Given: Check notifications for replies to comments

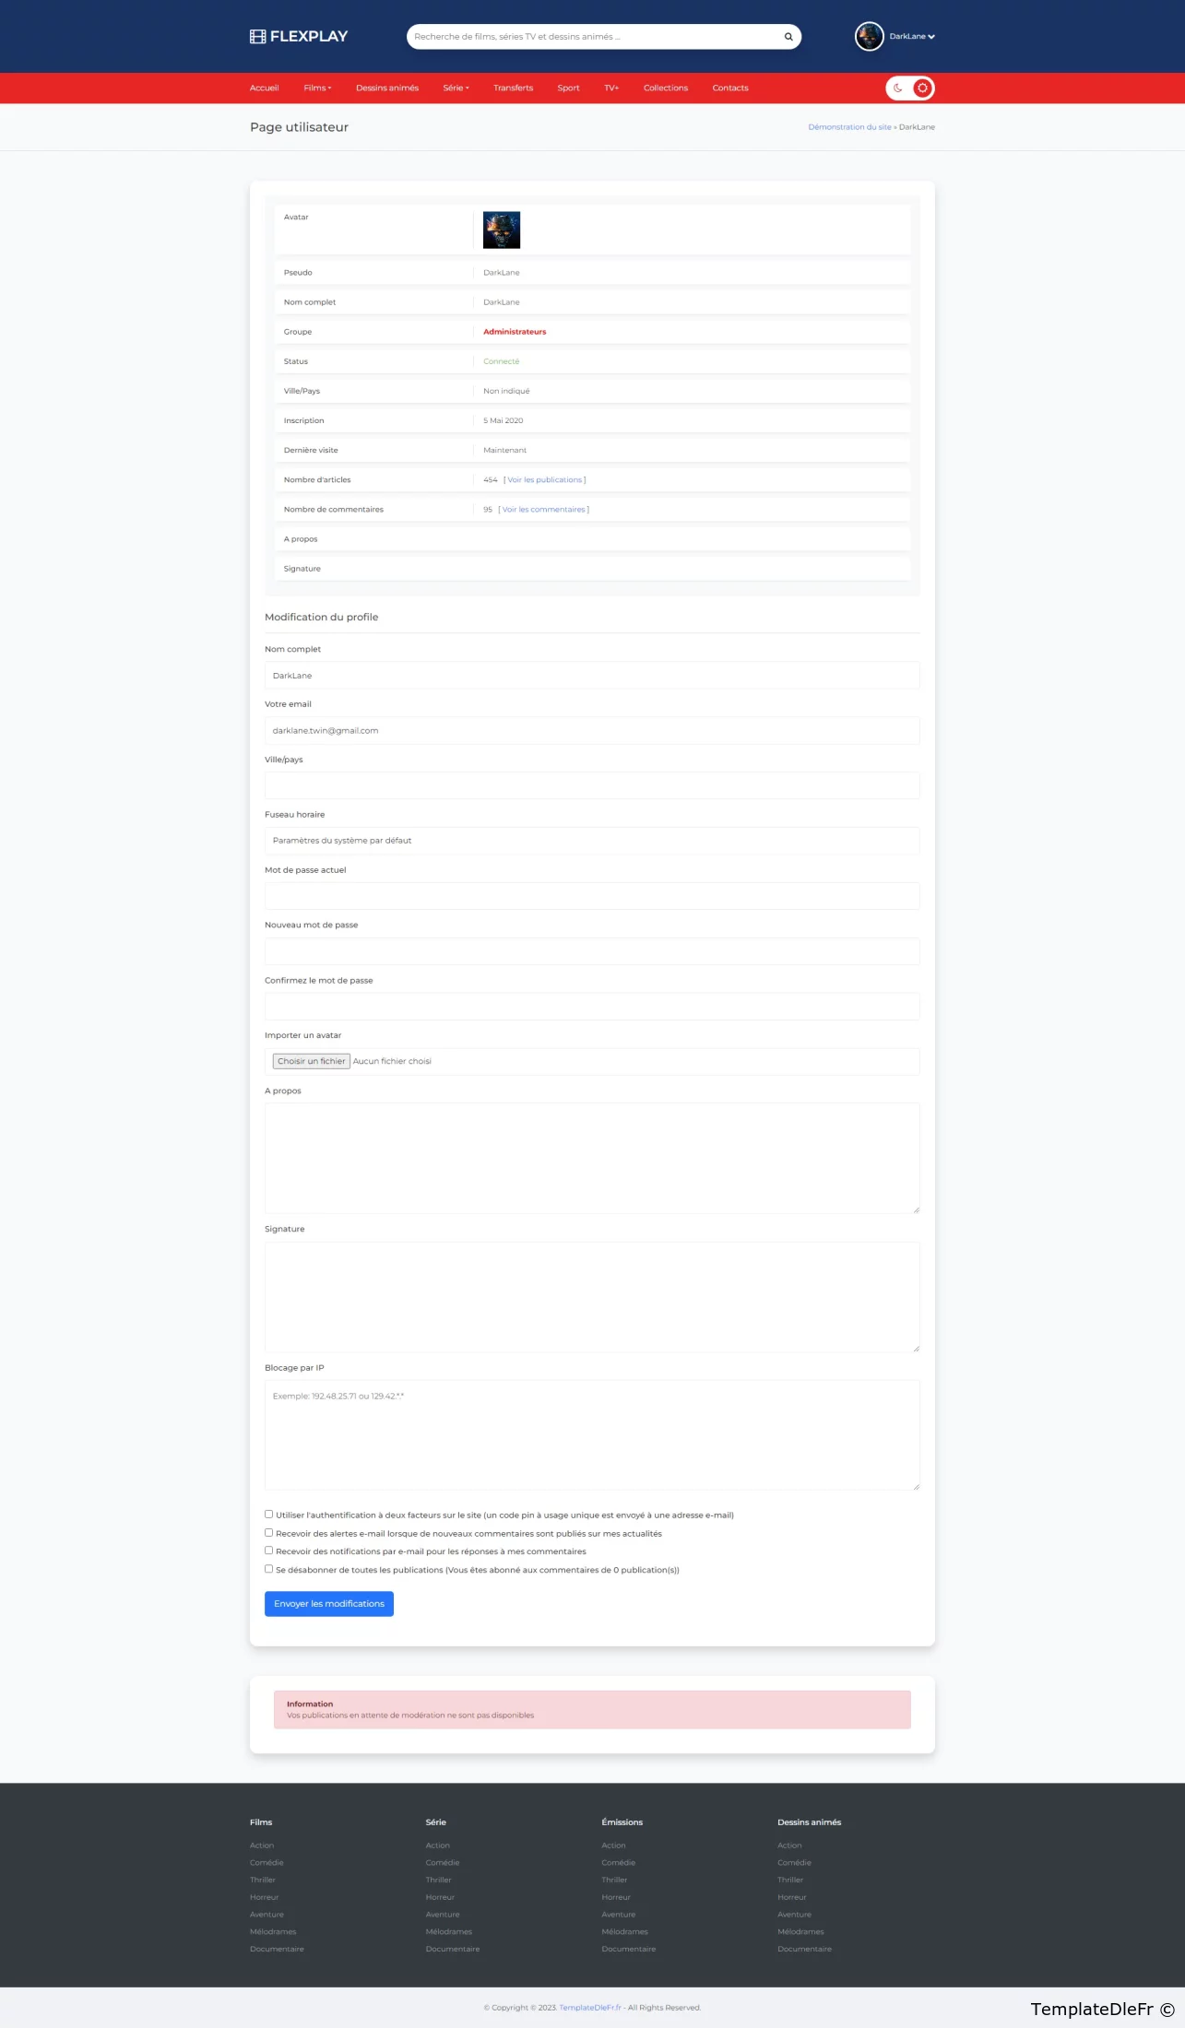Looking at the screenshot, I should tap(269, 1550).
